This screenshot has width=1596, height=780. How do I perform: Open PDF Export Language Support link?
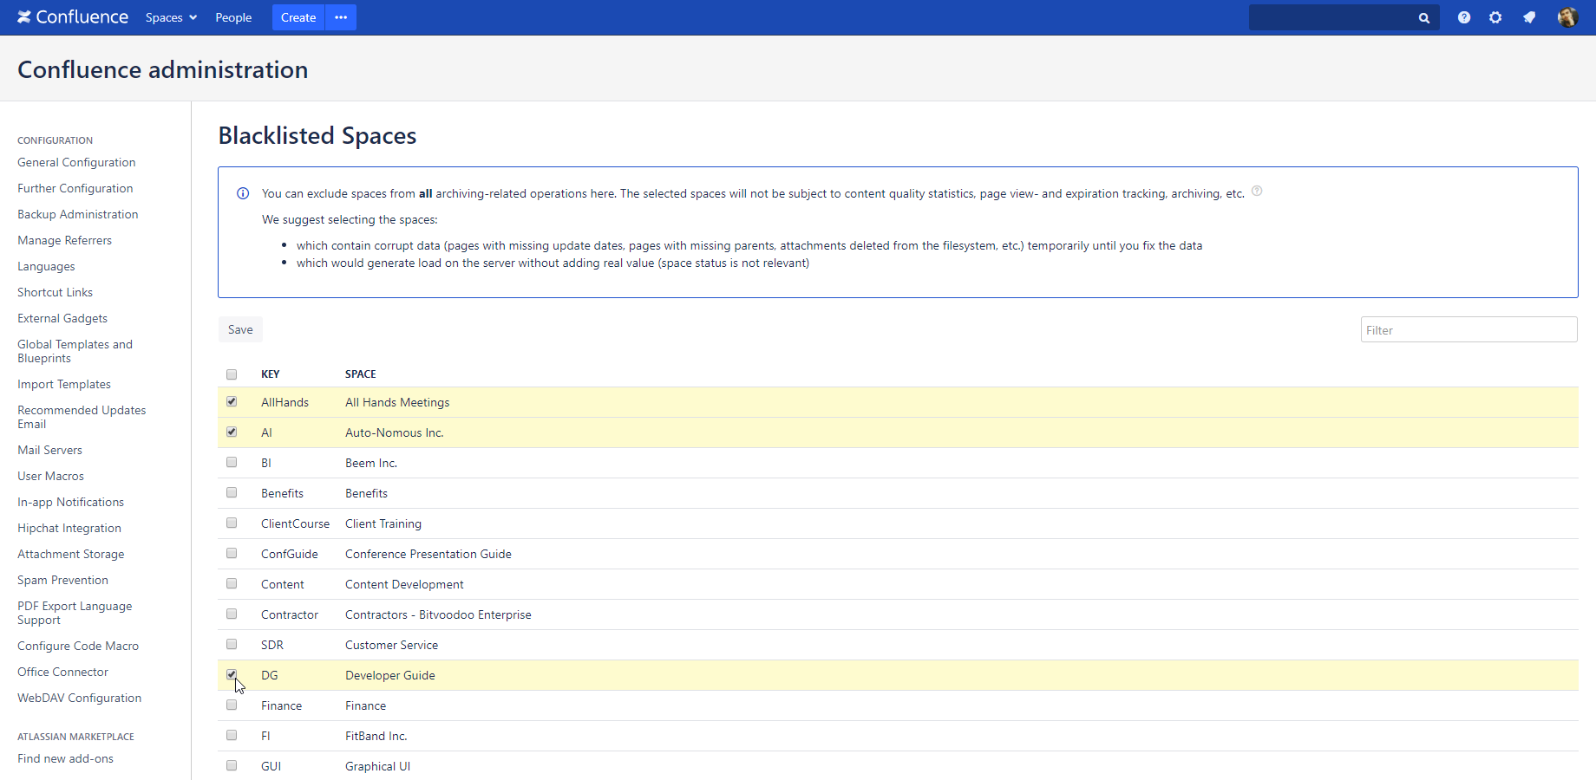[75, 613]
